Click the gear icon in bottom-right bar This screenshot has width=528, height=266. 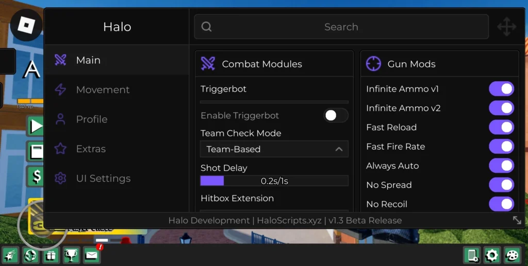[492, 255]
